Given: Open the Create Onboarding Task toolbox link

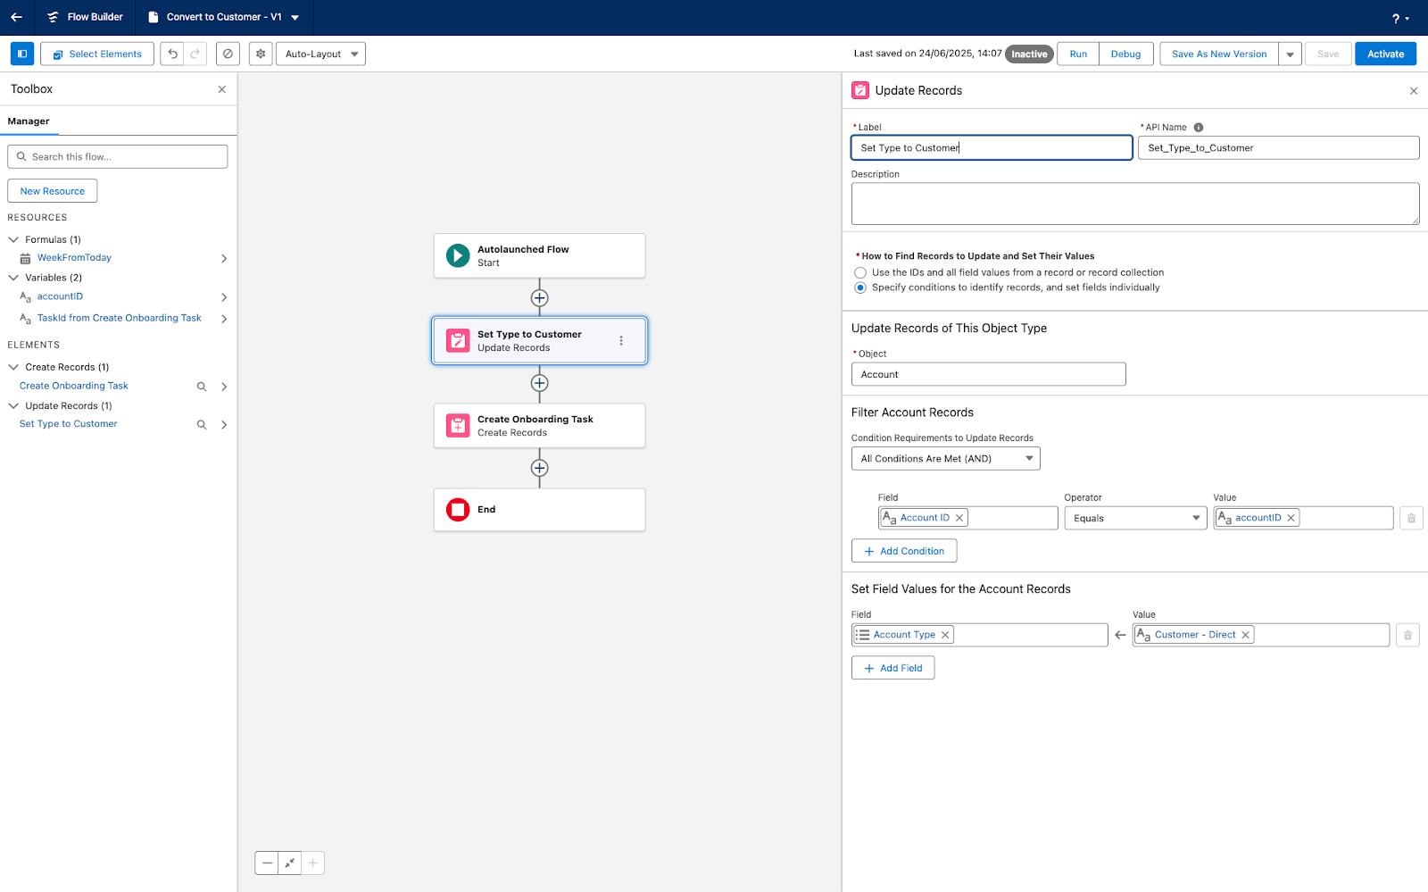Looking at the screenshot, I should click(x=74, y=386).
